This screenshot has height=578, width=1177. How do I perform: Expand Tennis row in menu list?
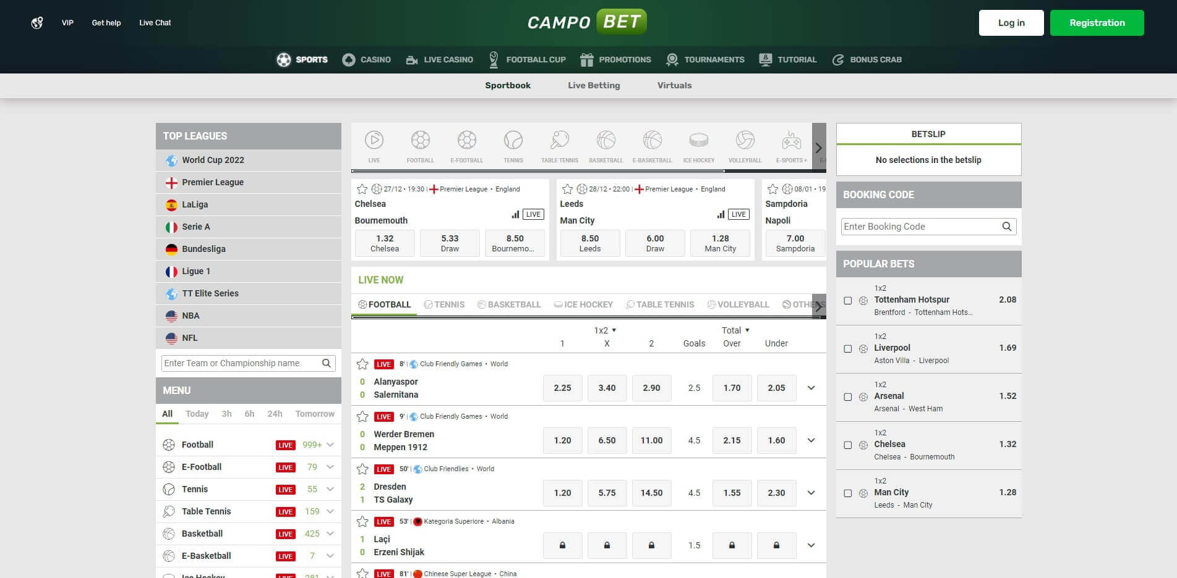330,489
